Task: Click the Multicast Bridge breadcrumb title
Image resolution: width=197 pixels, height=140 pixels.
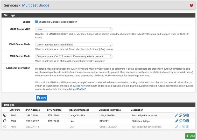Action: (x=36, y=5)
